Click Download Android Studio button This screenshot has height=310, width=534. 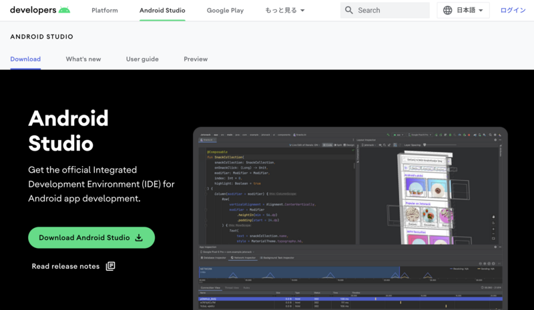[91, 237]
